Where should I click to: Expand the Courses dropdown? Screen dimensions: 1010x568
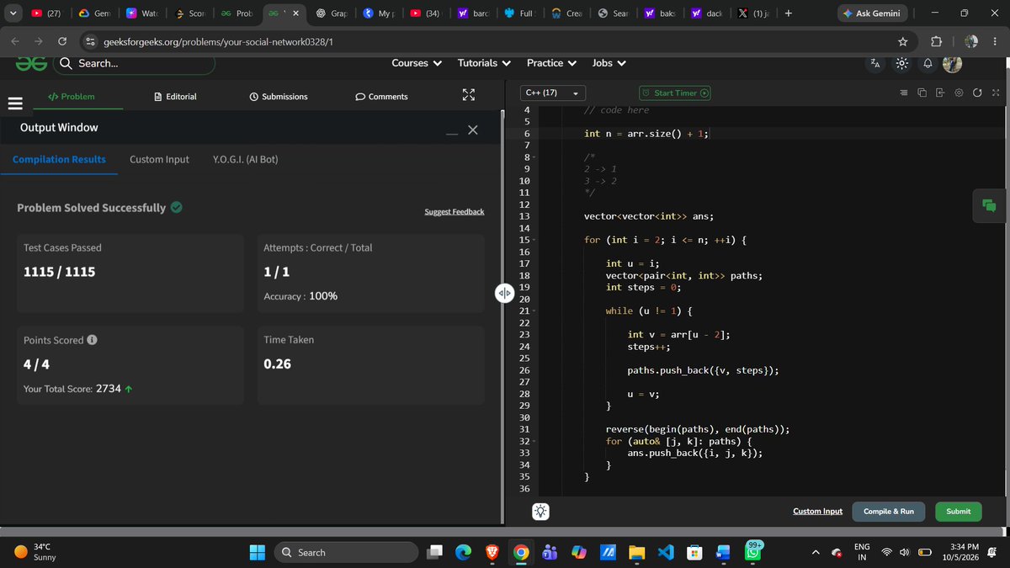pyautogui.click(x=417, y=63)
